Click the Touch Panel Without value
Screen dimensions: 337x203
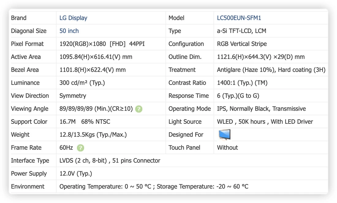click(227, 148)
